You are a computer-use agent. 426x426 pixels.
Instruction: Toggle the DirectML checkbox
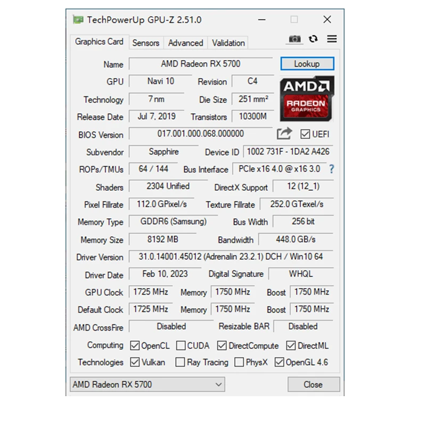(x=291, y=346)
